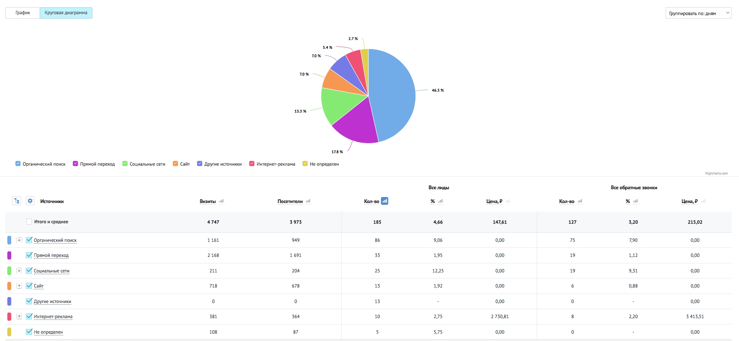
Task: Click the chart icon beside leads Цена, ₽
Action: click(x=508, y=201)
